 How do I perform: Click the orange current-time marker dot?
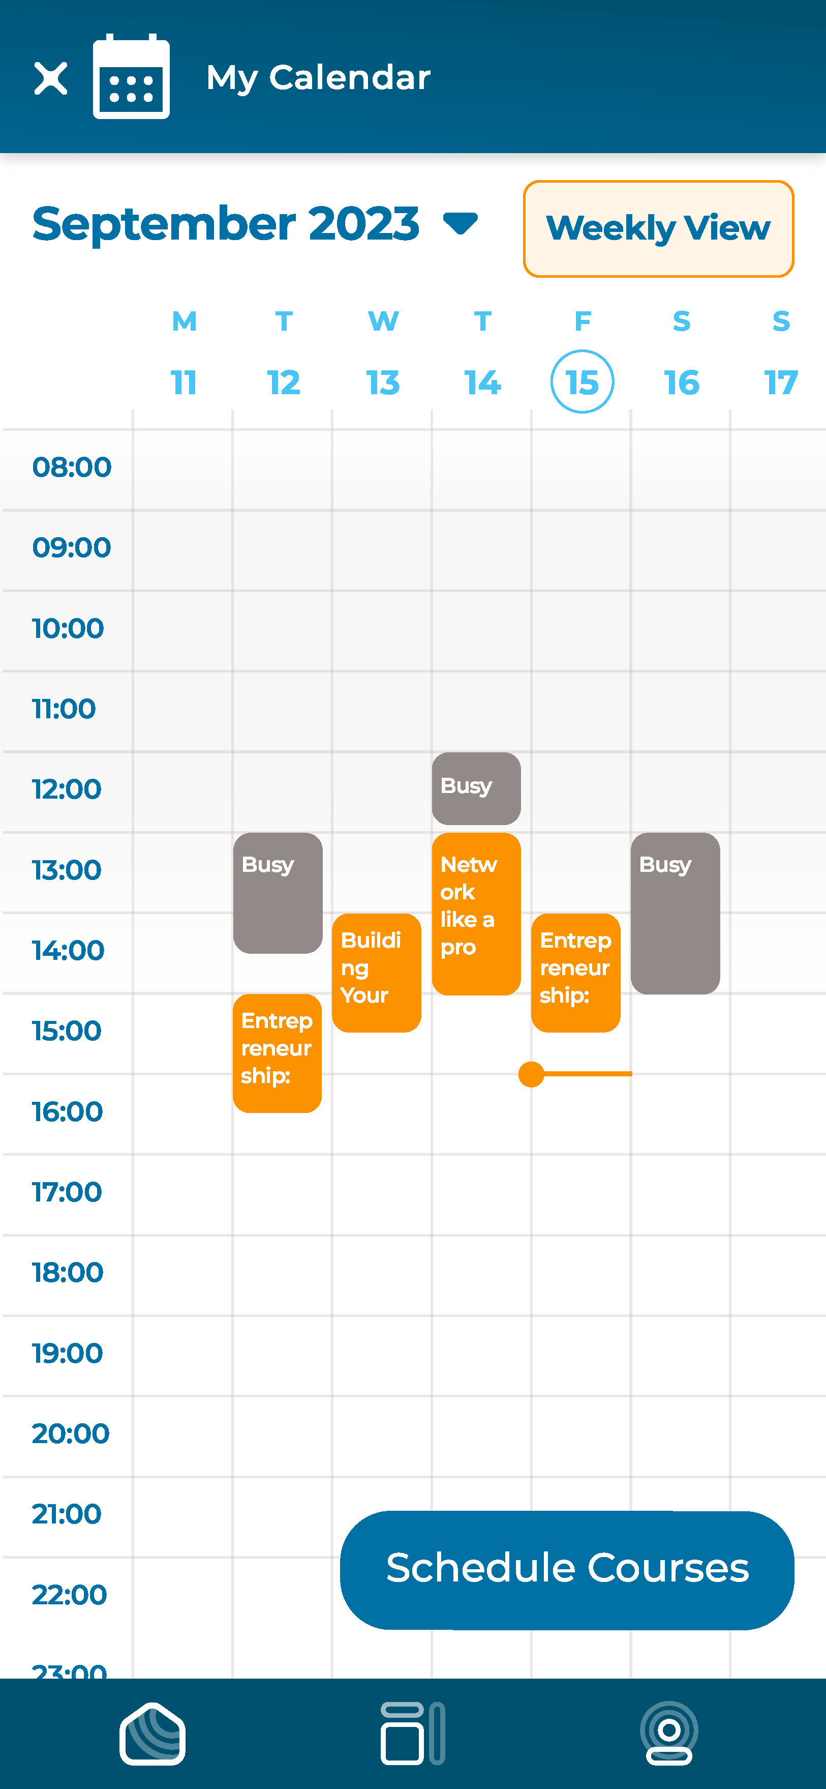(x=532, y=1074)
